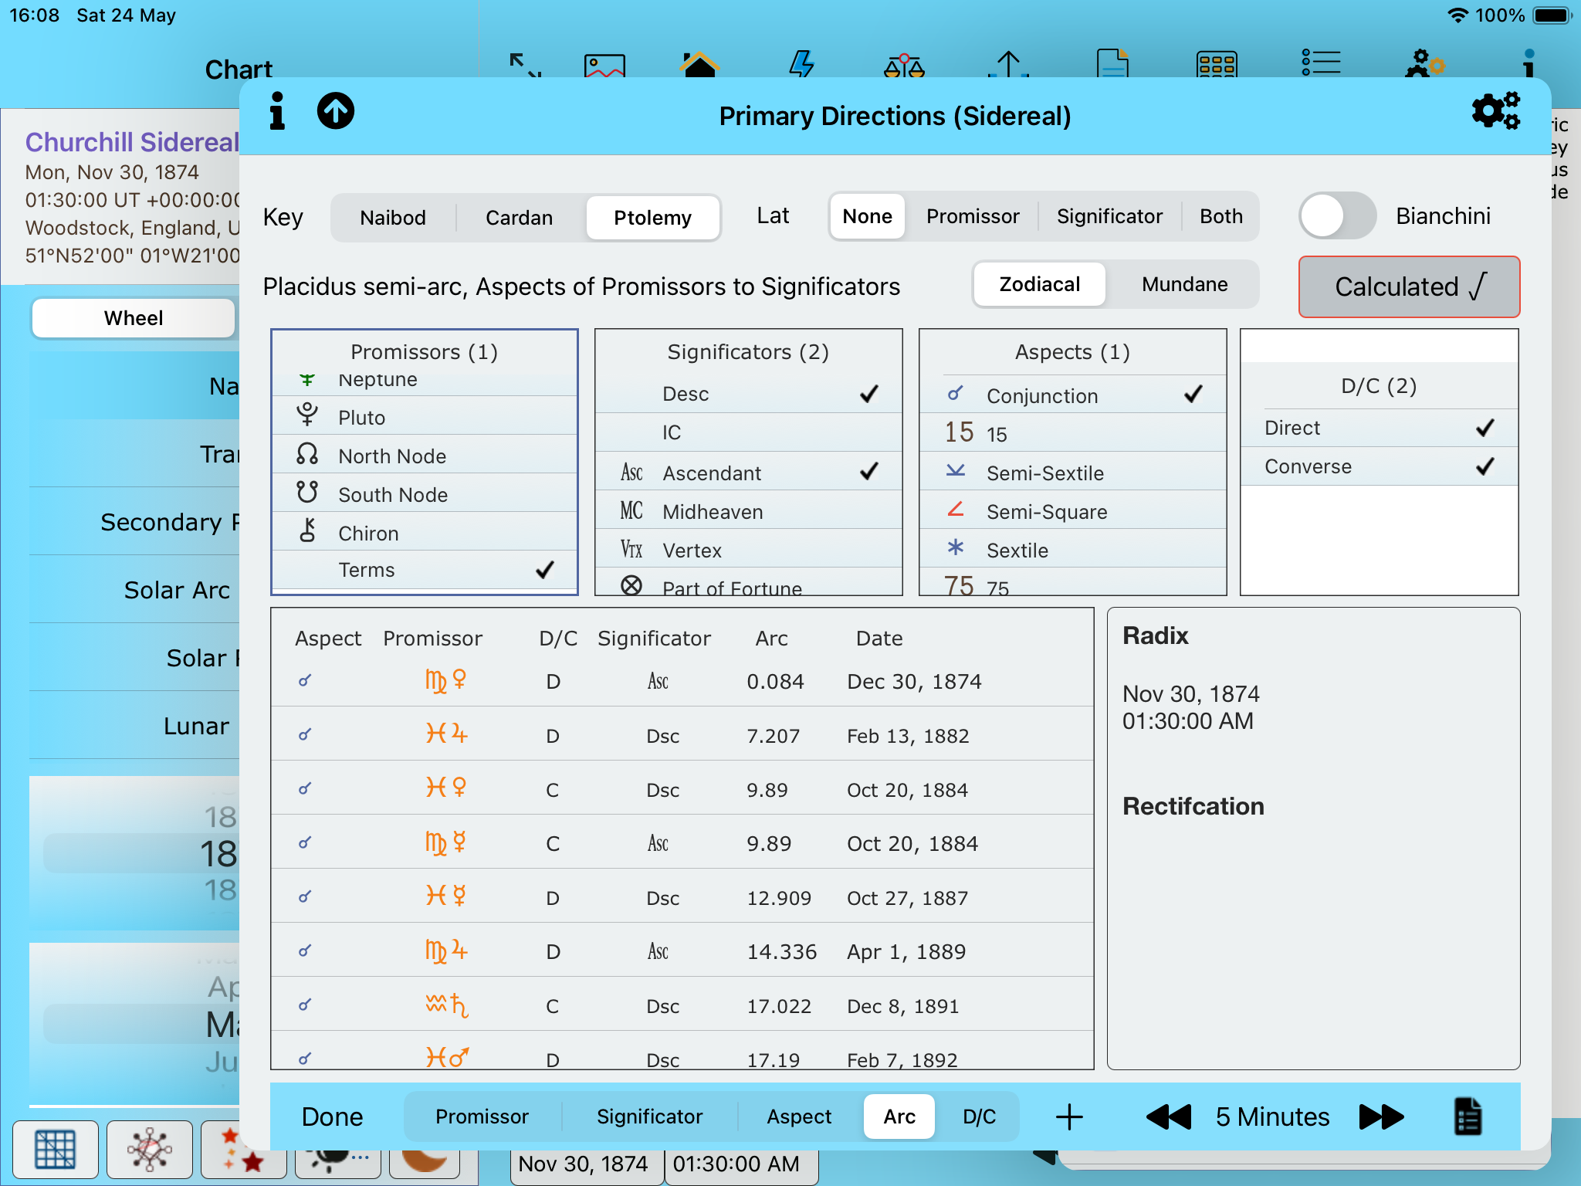Step time backward with rewind arrows

pos(1169,1117)
